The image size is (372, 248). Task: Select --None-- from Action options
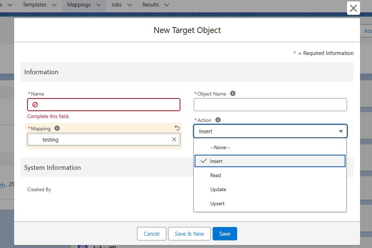point(220,147)
